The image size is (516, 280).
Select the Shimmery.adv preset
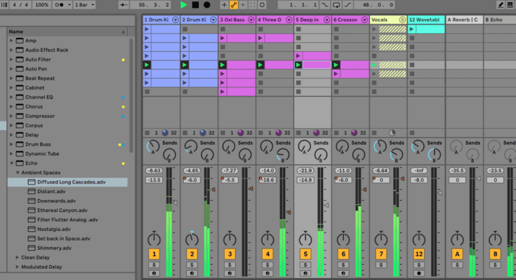point(54,248)
